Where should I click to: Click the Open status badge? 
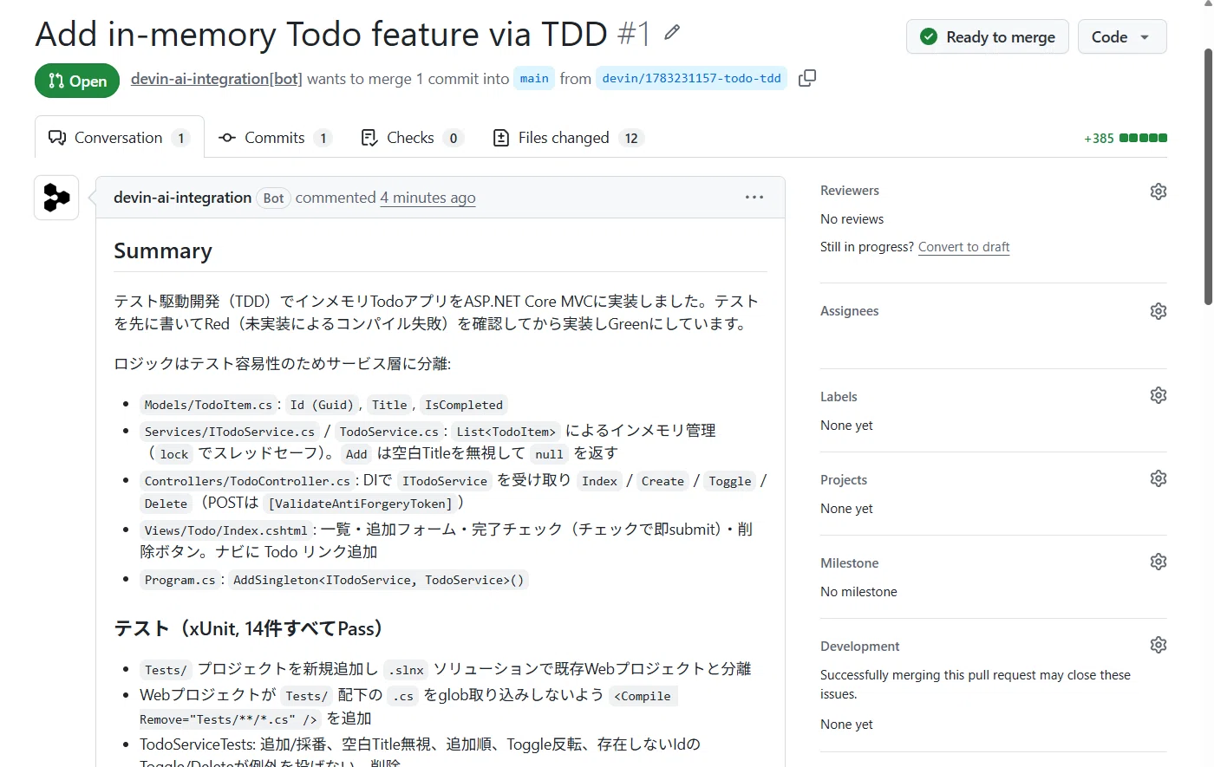pyautogui.click(x=77, y=81)
